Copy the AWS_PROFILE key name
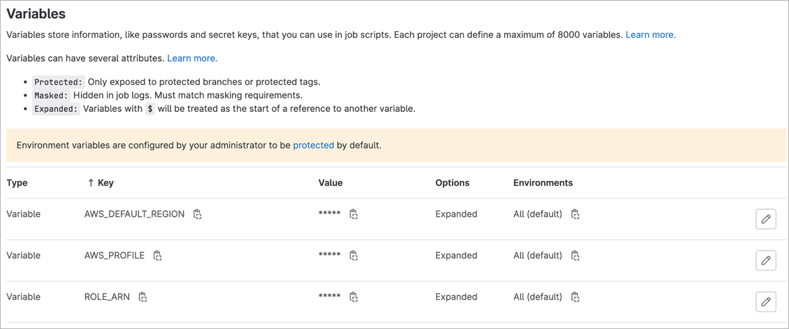Image resolution: width=789 pixels, height=329 pixels. (x=157, y=256)
